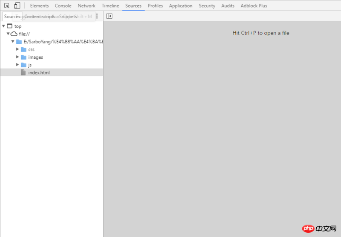Click the js folder icon
Screen dimensions: 341x237
(23, 65)
